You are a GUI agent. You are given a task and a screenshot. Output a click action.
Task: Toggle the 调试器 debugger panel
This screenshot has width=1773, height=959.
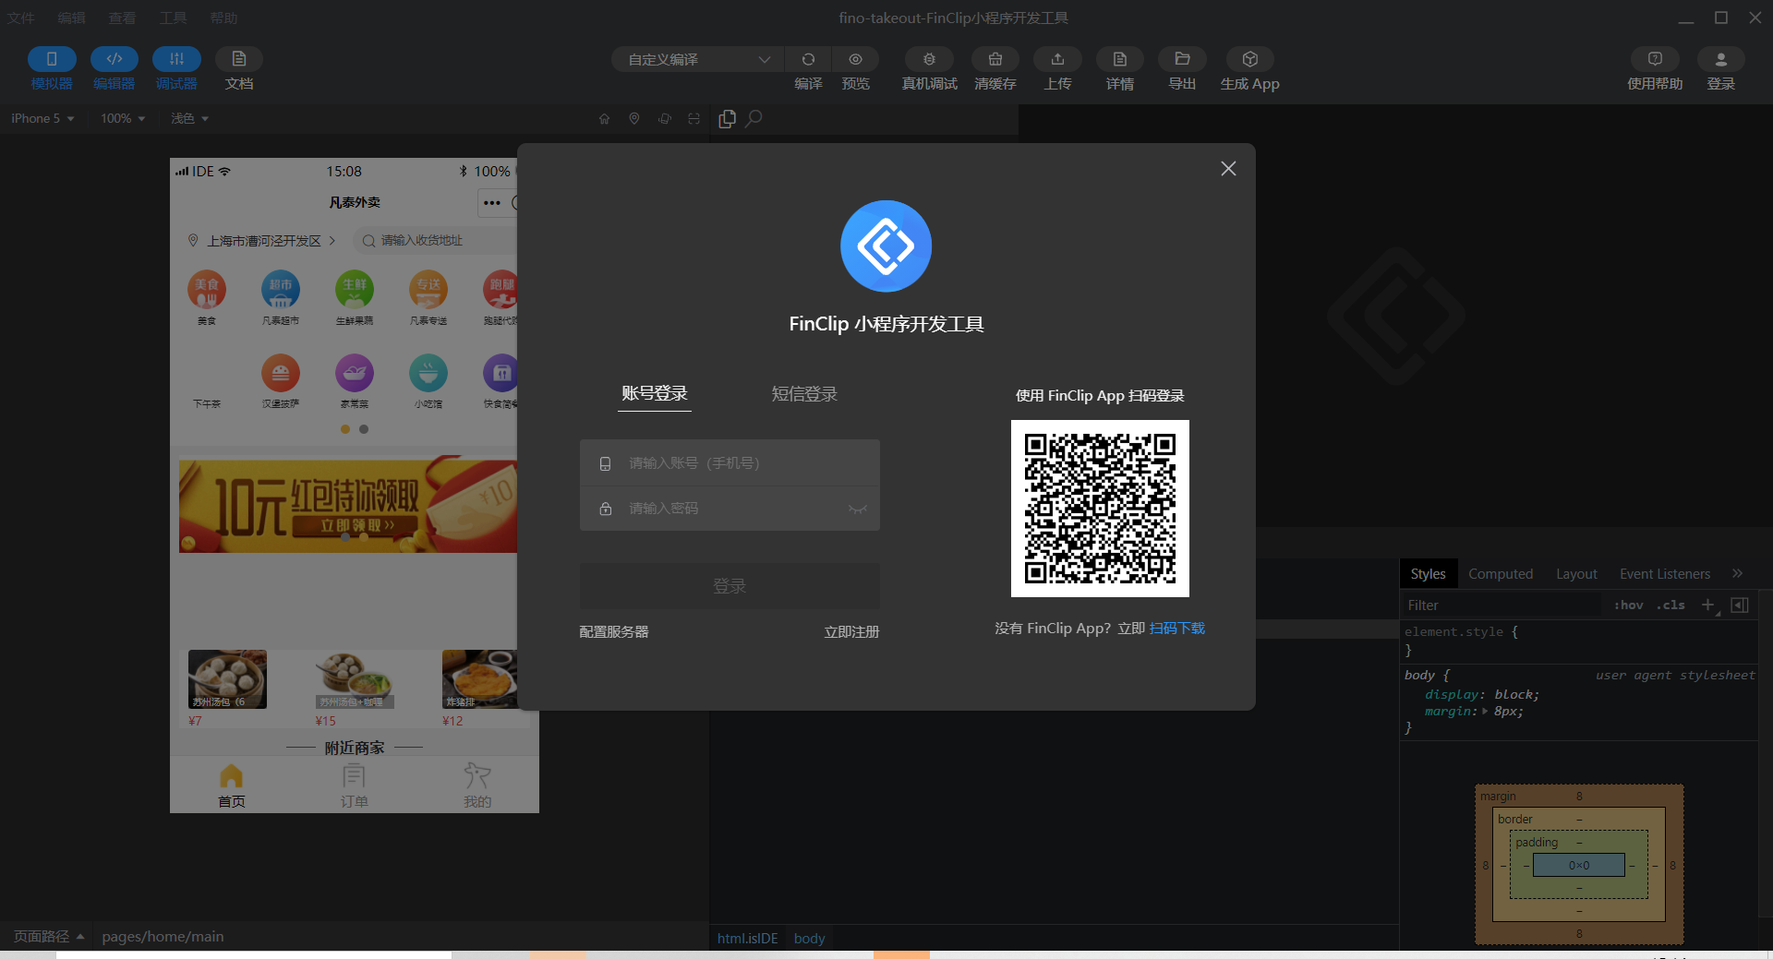click(x=176, y=59)
